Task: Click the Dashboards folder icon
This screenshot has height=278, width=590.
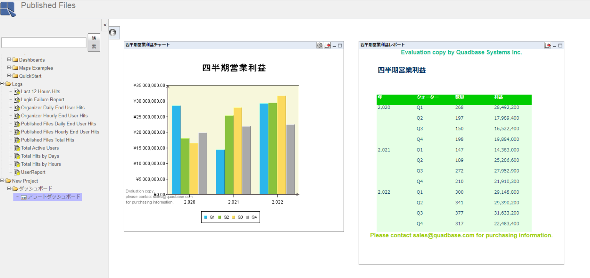Action: click(x=15, y=60)
